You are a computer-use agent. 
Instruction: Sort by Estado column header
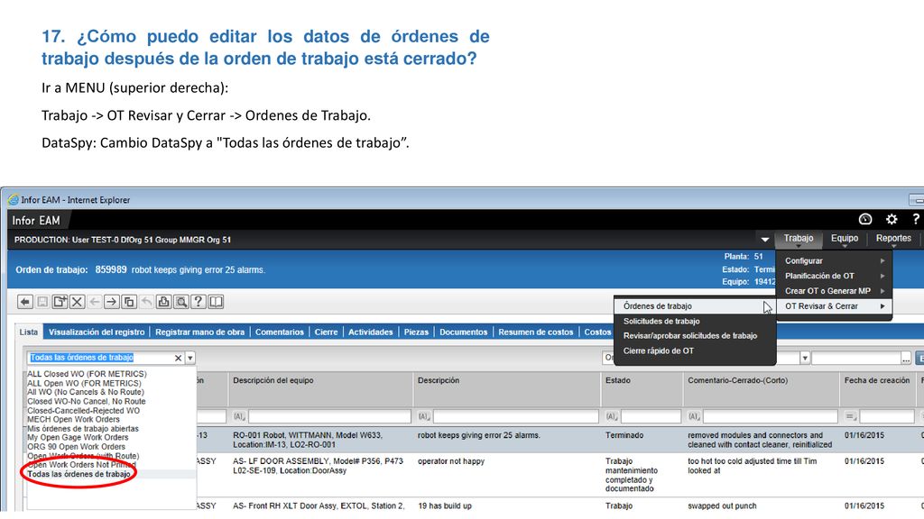point(617,381)
